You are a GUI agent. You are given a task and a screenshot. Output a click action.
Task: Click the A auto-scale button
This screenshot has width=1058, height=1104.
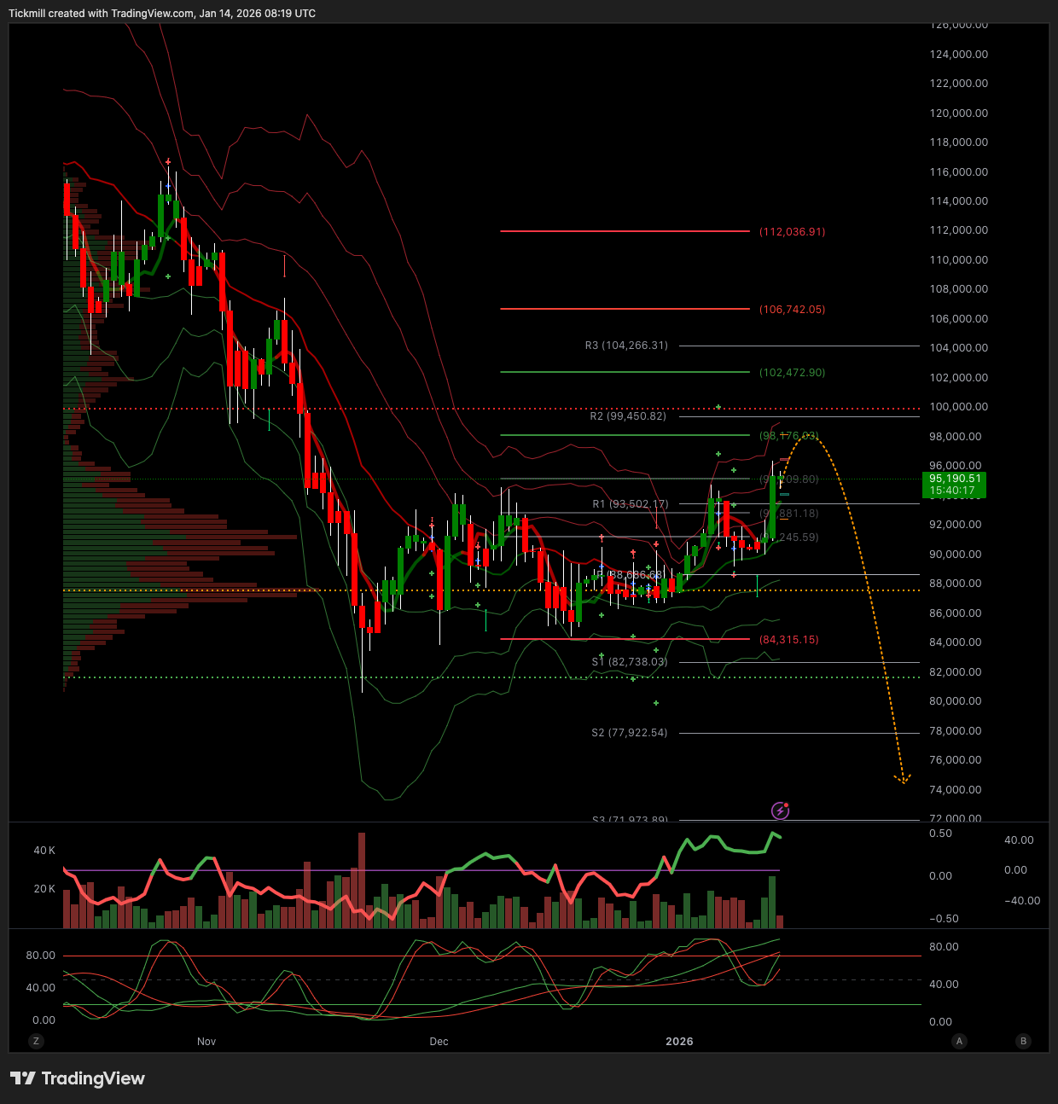960,1041
